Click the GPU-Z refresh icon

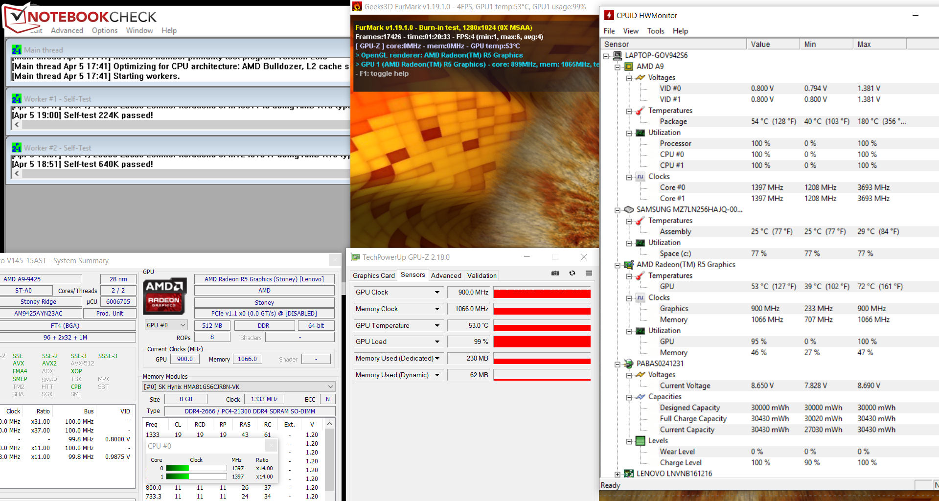point(572,273)
